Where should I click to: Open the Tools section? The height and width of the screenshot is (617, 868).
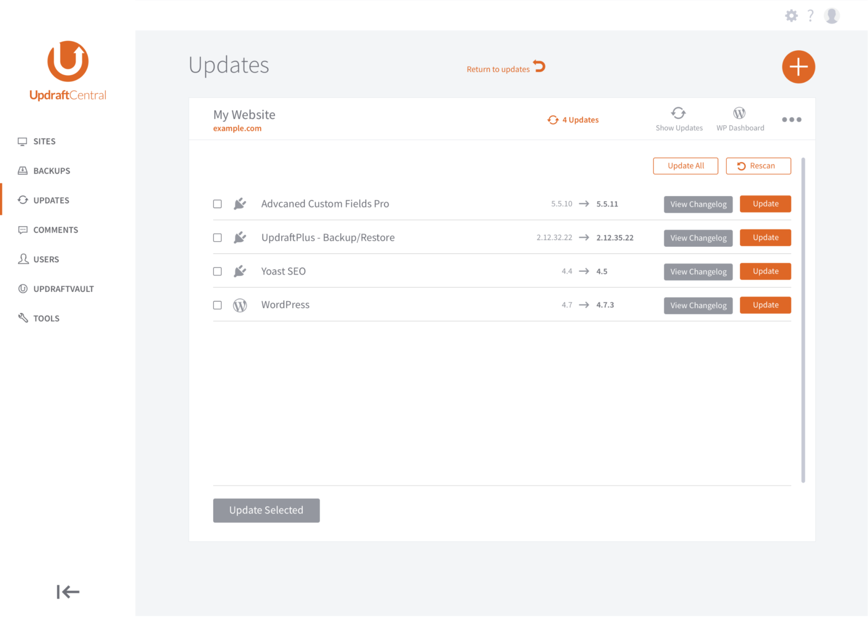pos(46,318)
